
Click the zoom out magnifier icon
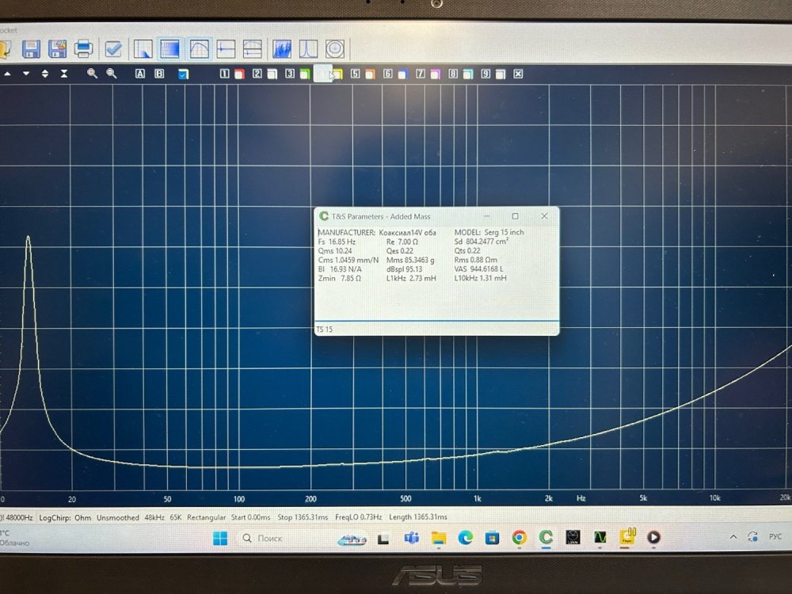click(111, 74)
